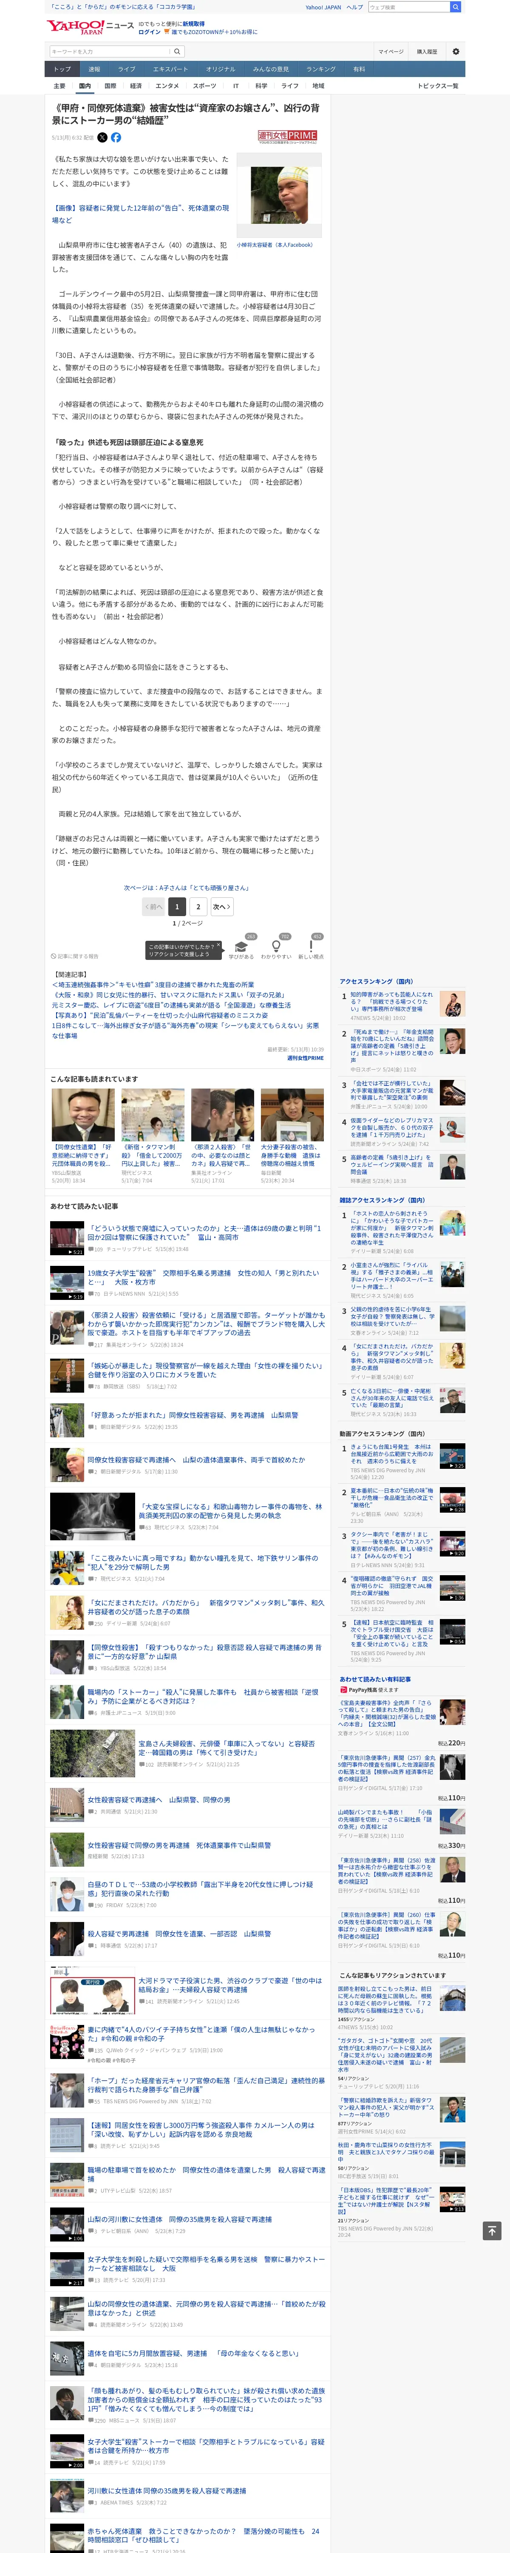The image size is (510, 2553).
Task: Open the ランキング tab
Action: [x=321, y=69]
